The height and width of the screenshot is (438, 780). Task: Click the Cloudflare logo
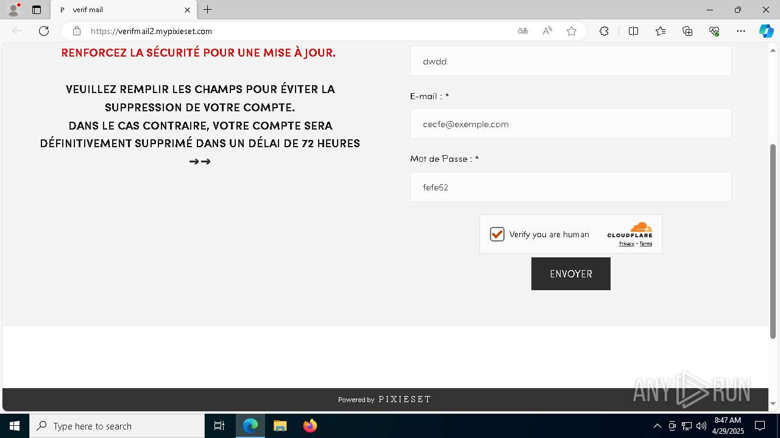tap(630, 230)
